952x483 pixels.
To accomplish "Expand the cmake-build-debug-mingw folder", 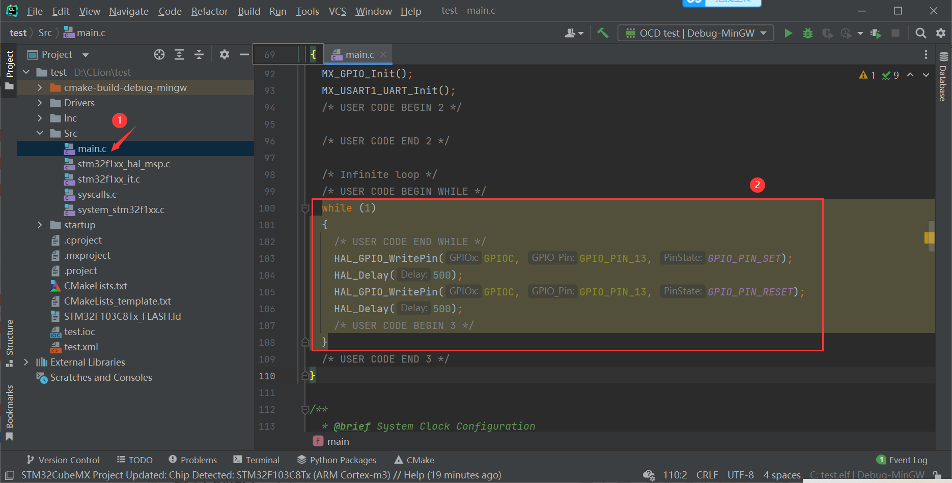I will point(40,88).
